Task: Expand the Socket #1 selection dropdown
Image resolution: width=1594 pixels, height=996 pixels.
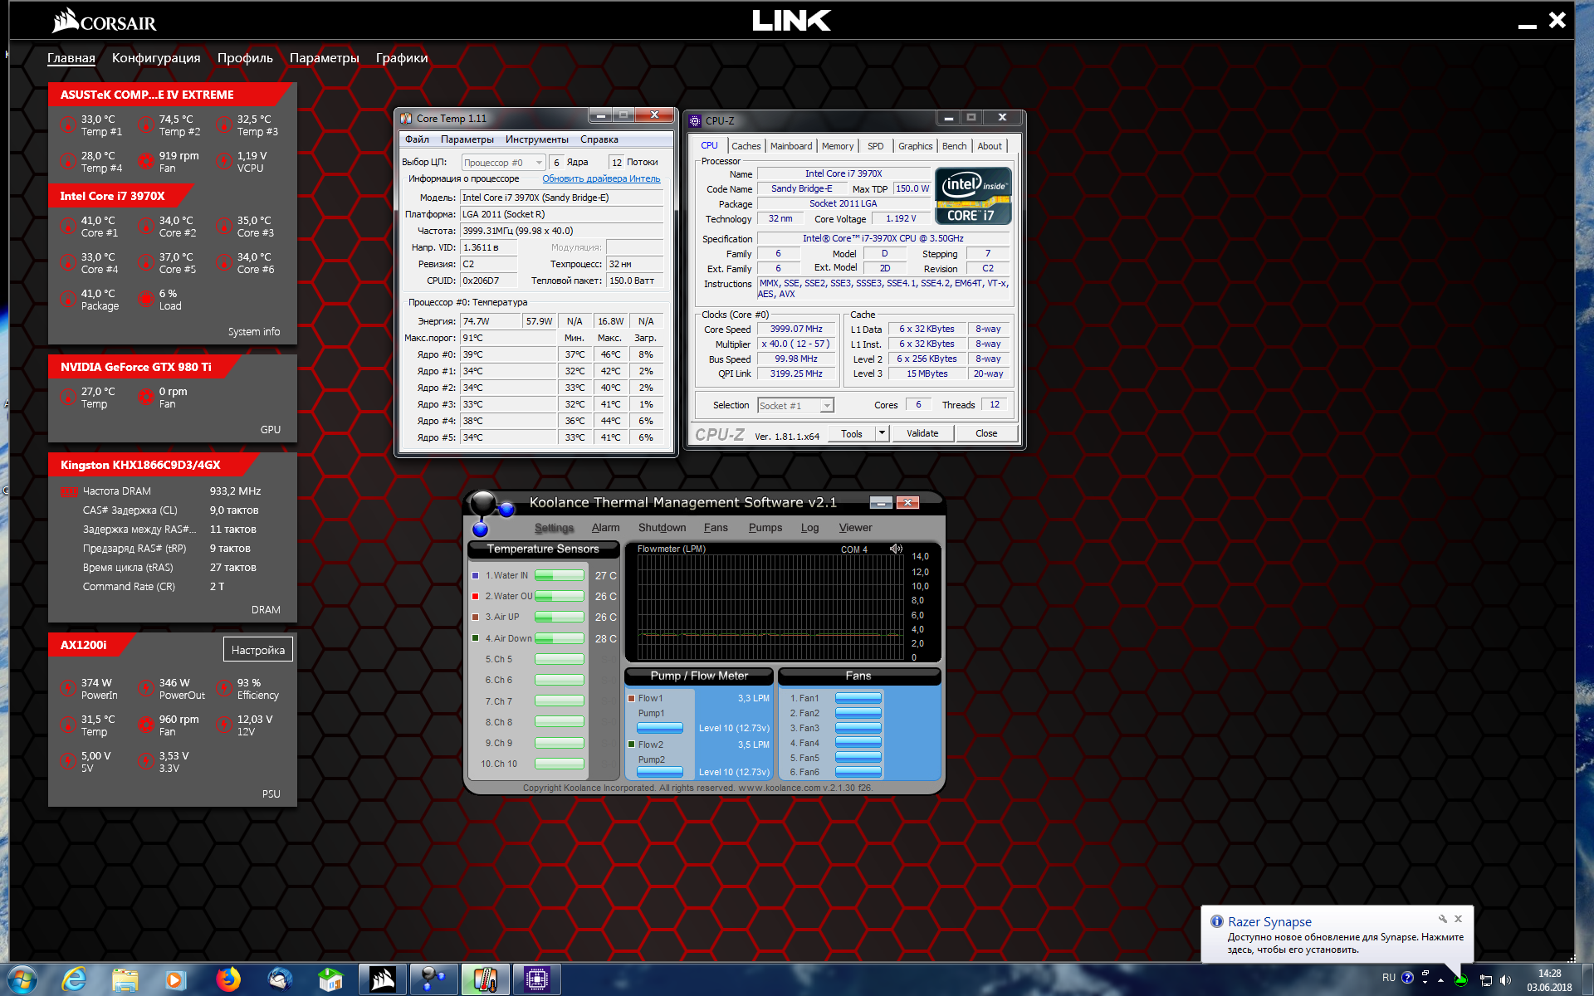Action: click(x=826, y=406)
